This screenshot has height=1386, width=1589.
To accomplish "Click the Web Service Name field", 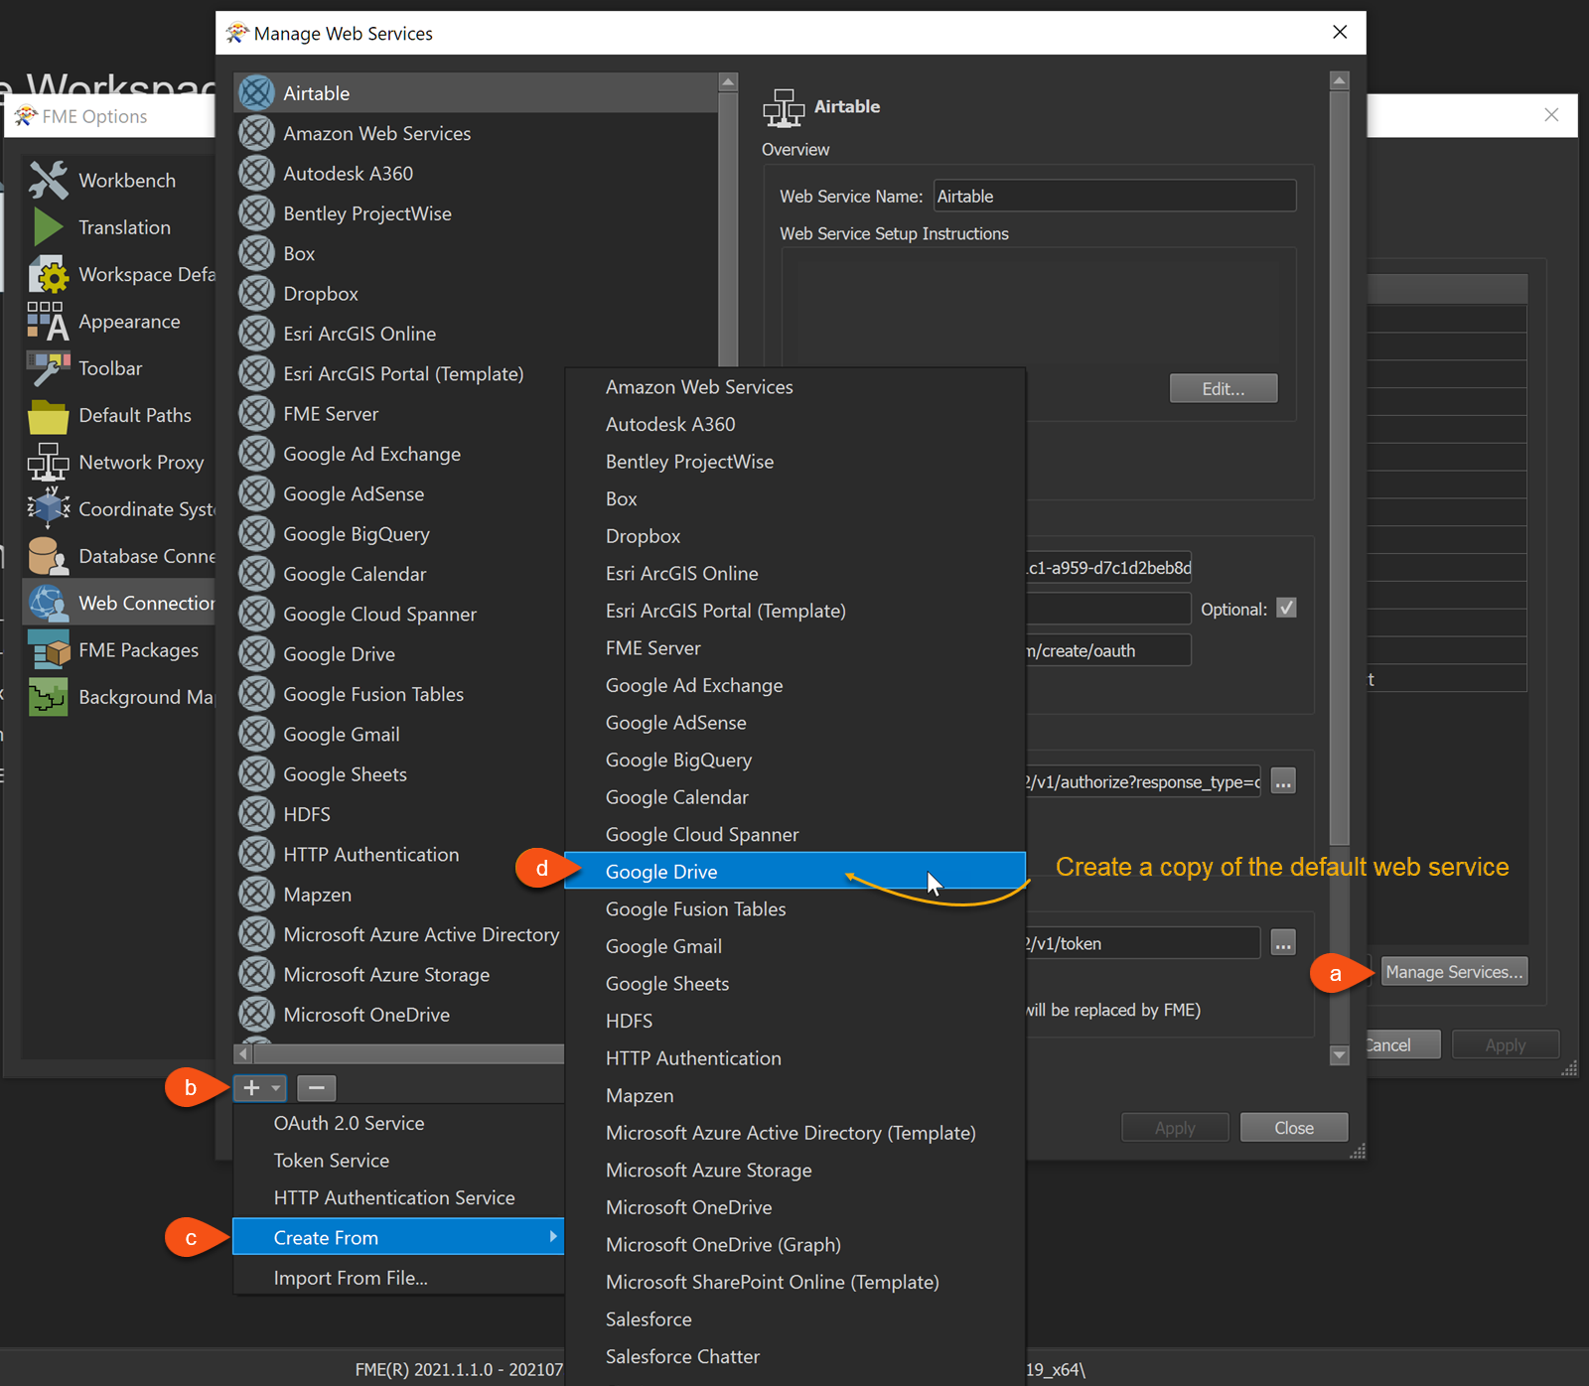I will [x=1114, y=196].
